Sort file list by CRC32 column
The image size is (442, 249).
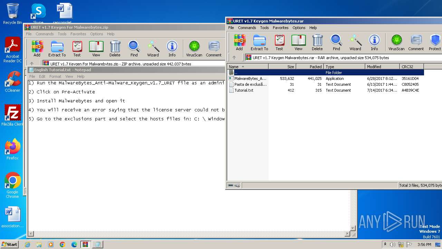tap(412, 67)
